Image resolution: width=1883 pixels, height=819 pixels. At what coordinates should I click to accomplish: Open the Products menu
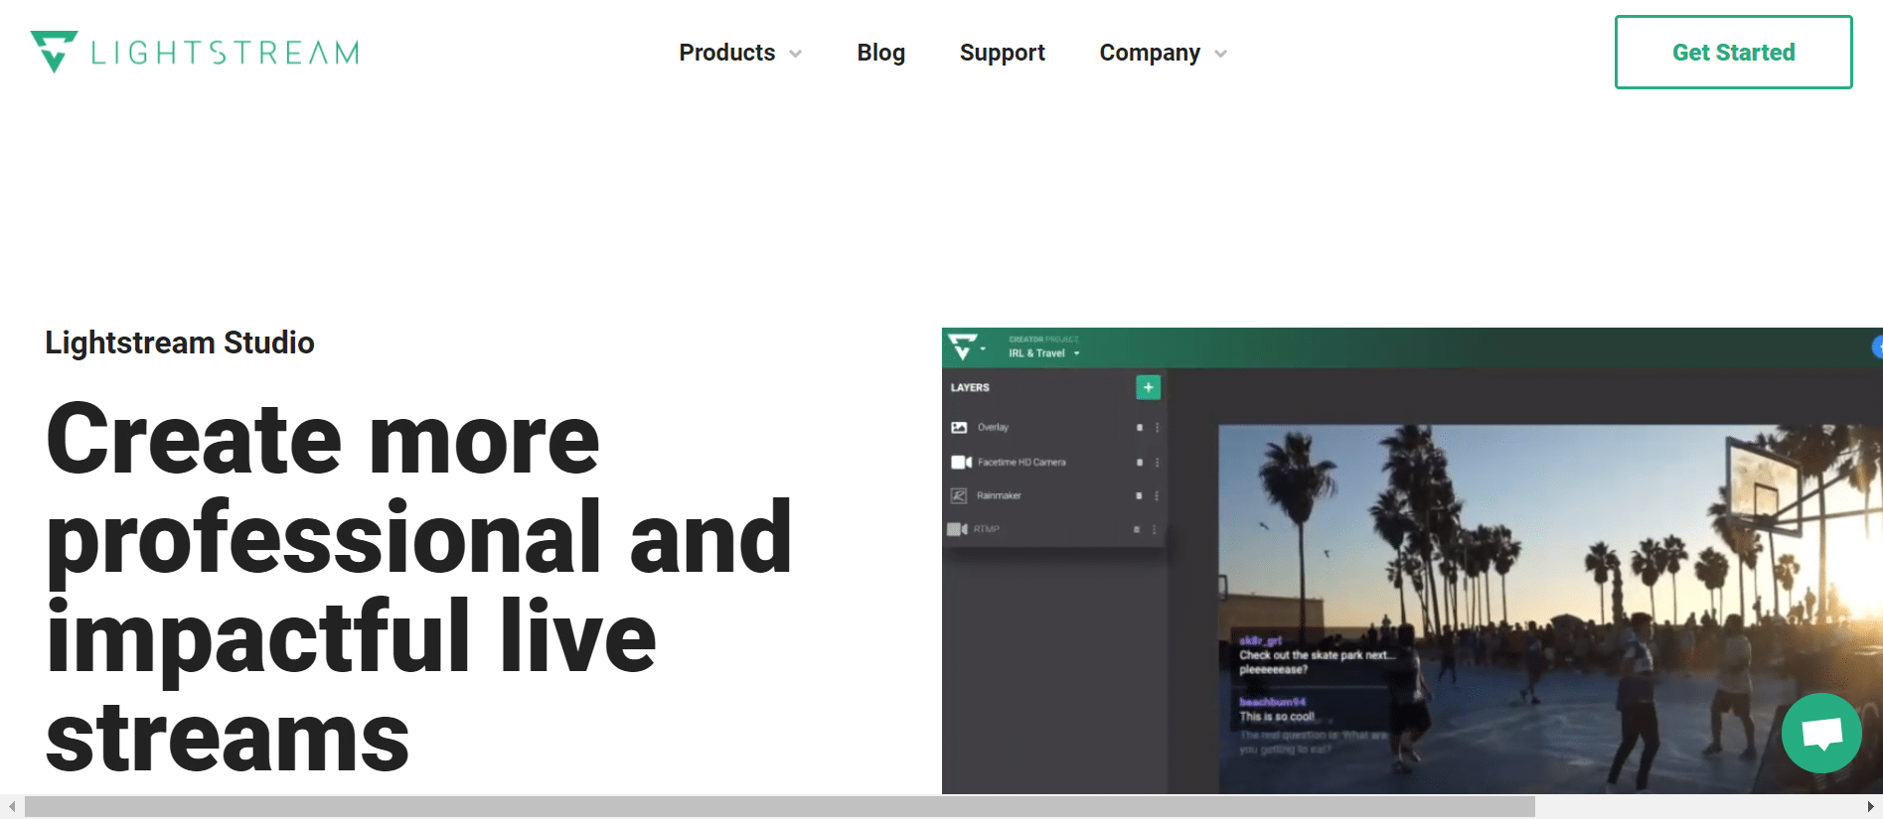727,53
